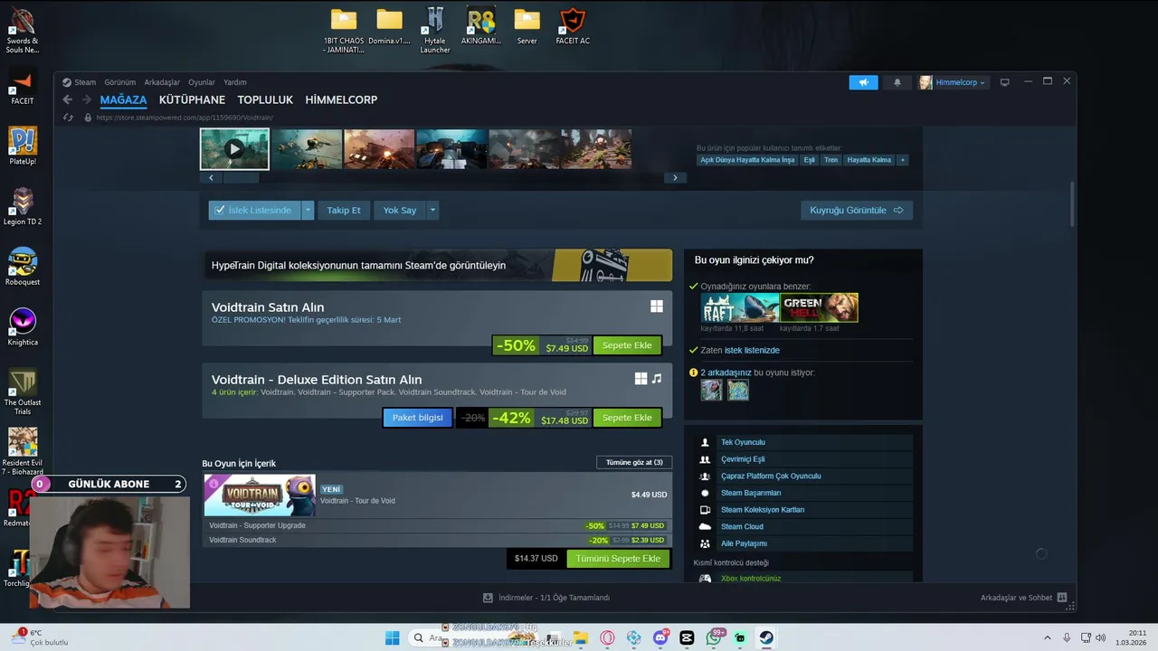Reload the store page with refresh icon

(68, 118)
